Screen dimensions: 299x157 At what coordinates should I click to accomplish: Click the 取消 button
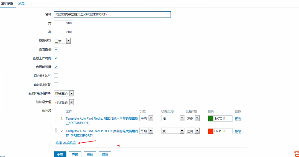click(105, 154)
